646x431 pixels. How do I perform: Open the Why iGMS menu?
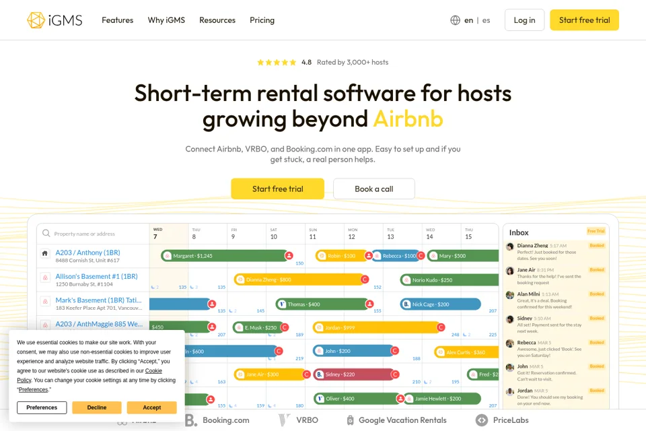pos(166,20)
